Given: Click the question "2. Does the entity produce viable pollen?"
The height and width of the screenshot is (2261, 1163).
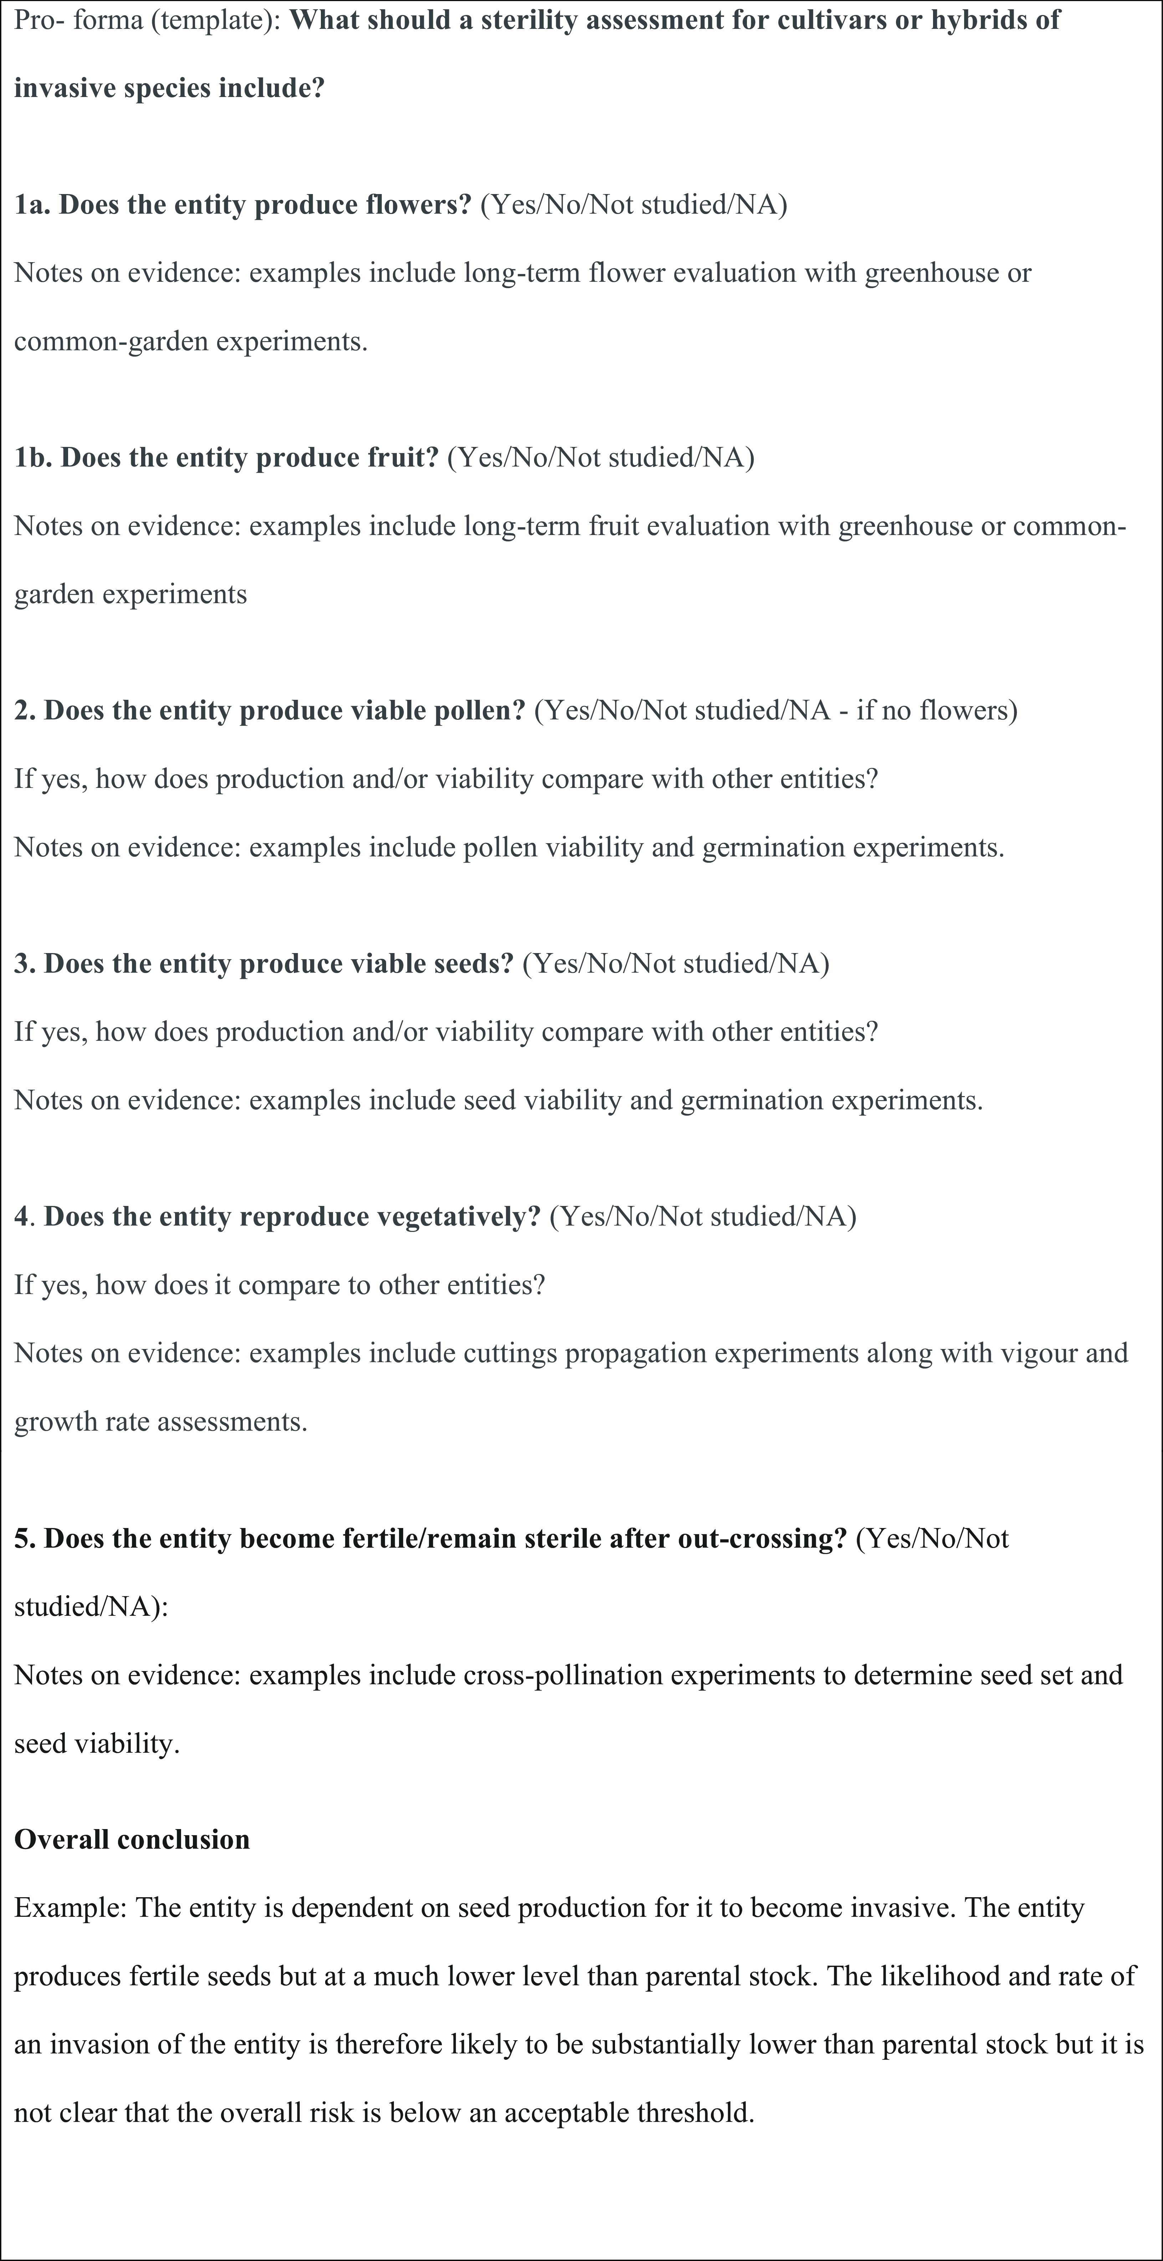Looking at the screenshot, I should click(269, 711).
